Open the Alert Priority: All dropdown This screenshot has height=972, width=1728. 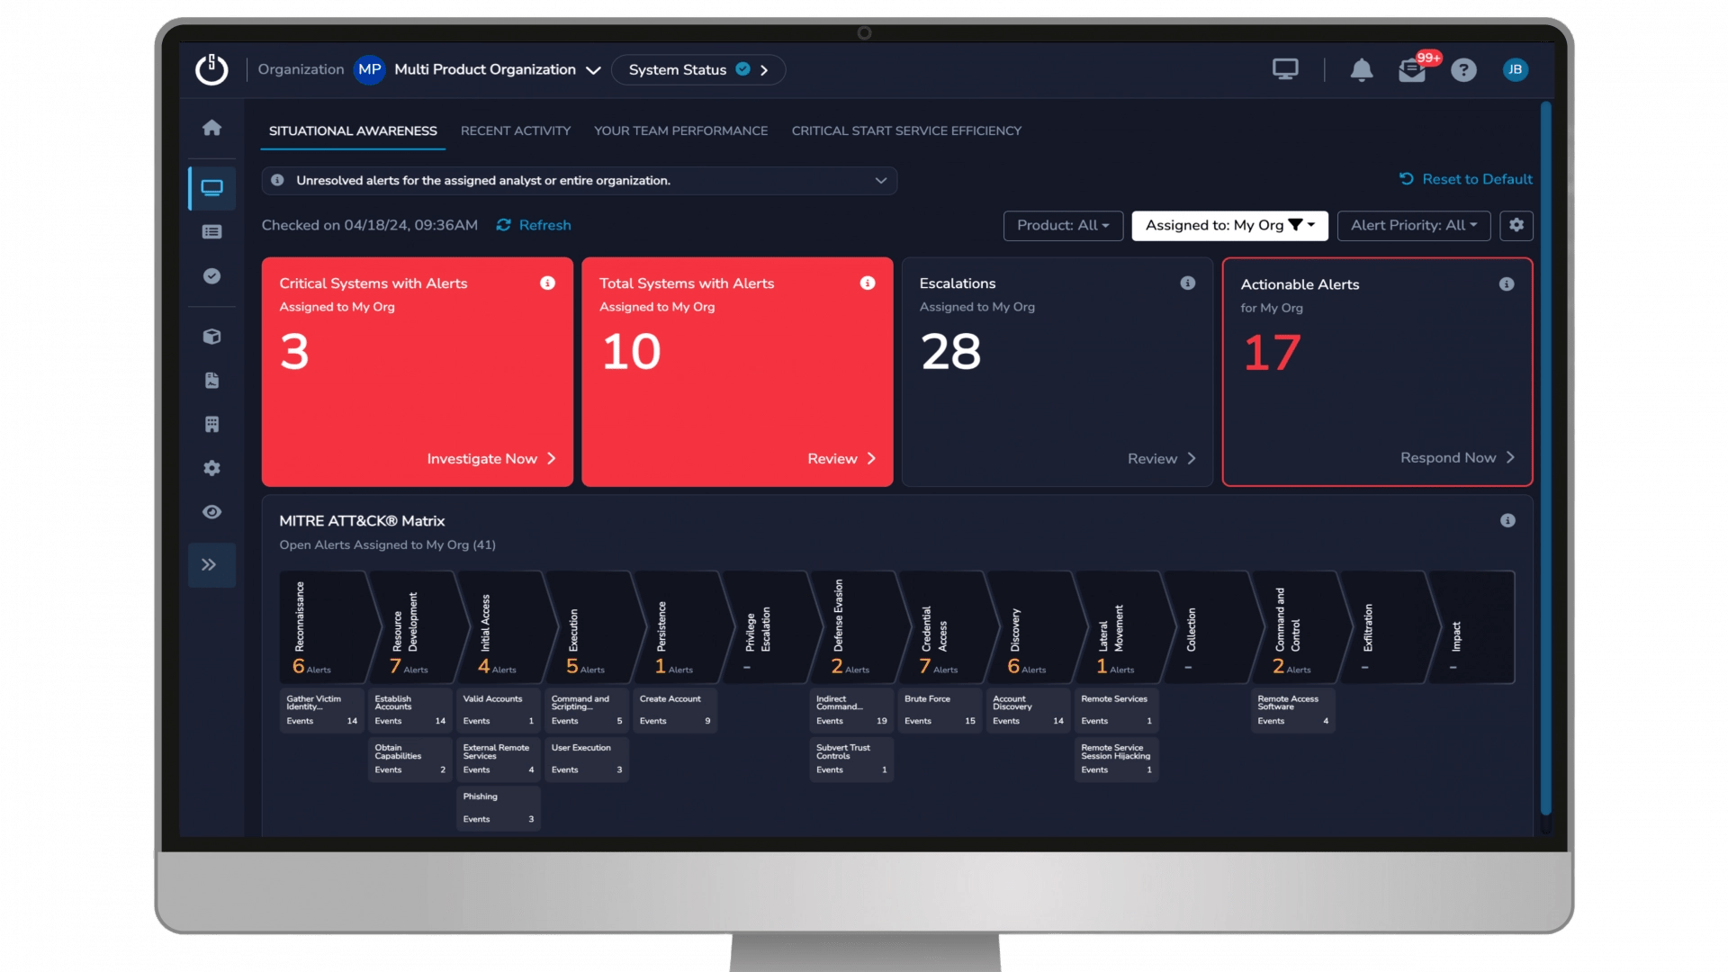[x=1413, y=225]
